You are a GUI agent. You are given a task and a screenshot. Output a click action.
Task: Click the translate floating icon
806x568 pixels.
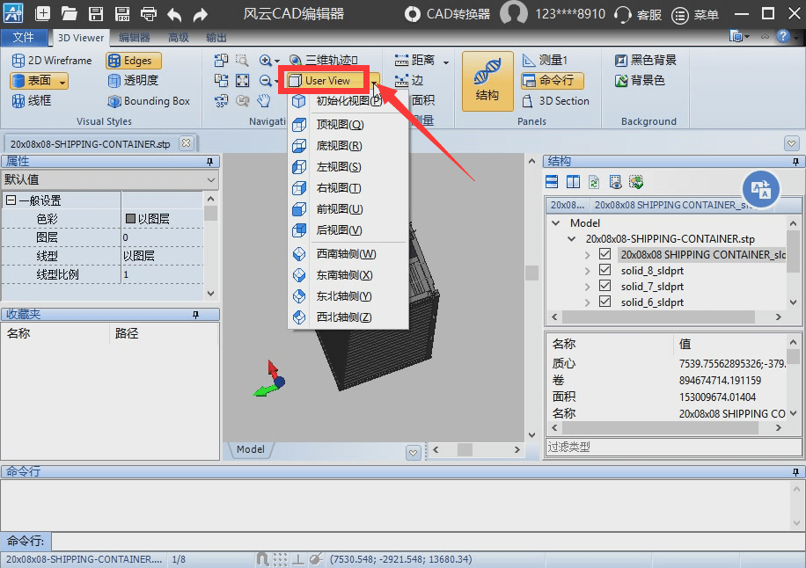[761, 189]
